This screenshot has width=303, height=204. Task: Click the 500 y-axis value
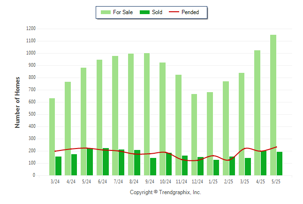click(x=32, y=114)
